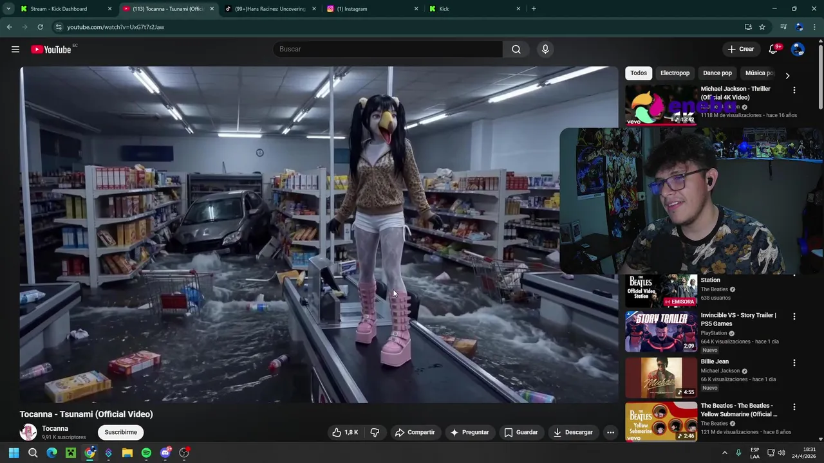Image resolution: width=824 pixels, height=463 pixels.
Task: Click the Crear create button
Action: (x=740, y=50)
